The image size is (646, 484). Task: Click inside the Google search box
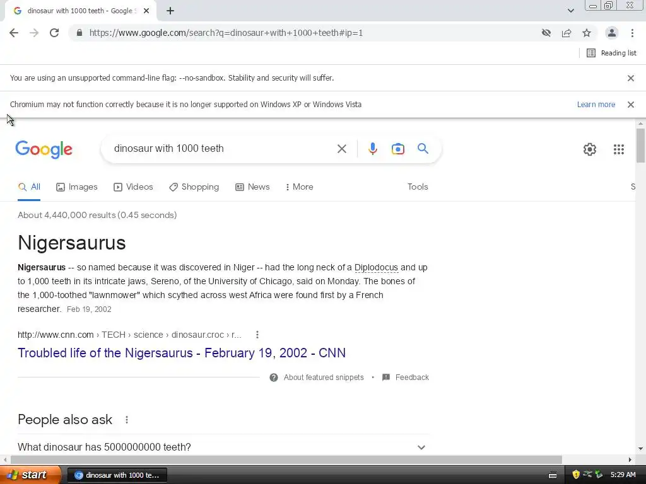click(x=223, y=149)
